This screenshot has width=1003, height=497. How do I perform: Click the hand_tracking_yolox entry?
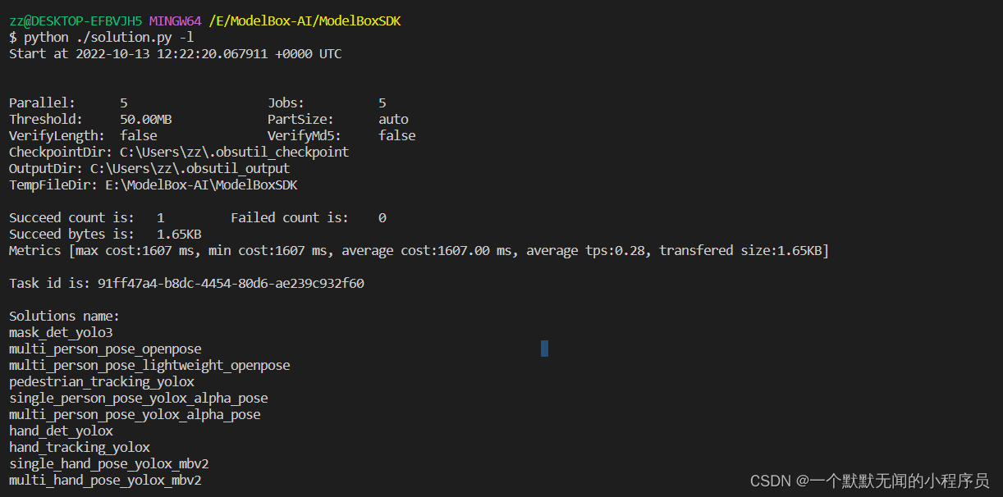point(80,447)
